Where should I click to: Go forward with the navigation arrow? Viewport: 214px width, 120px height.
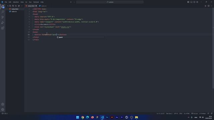74,2
